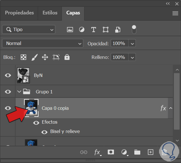Click the Efectos label
The width and height of the screenshot is (181, 163).
click(49, 122)
